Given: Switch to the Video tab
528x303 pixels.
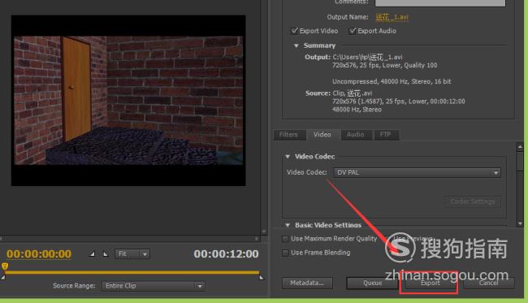Looking at the screenshot, I should [x=322, y=135].
